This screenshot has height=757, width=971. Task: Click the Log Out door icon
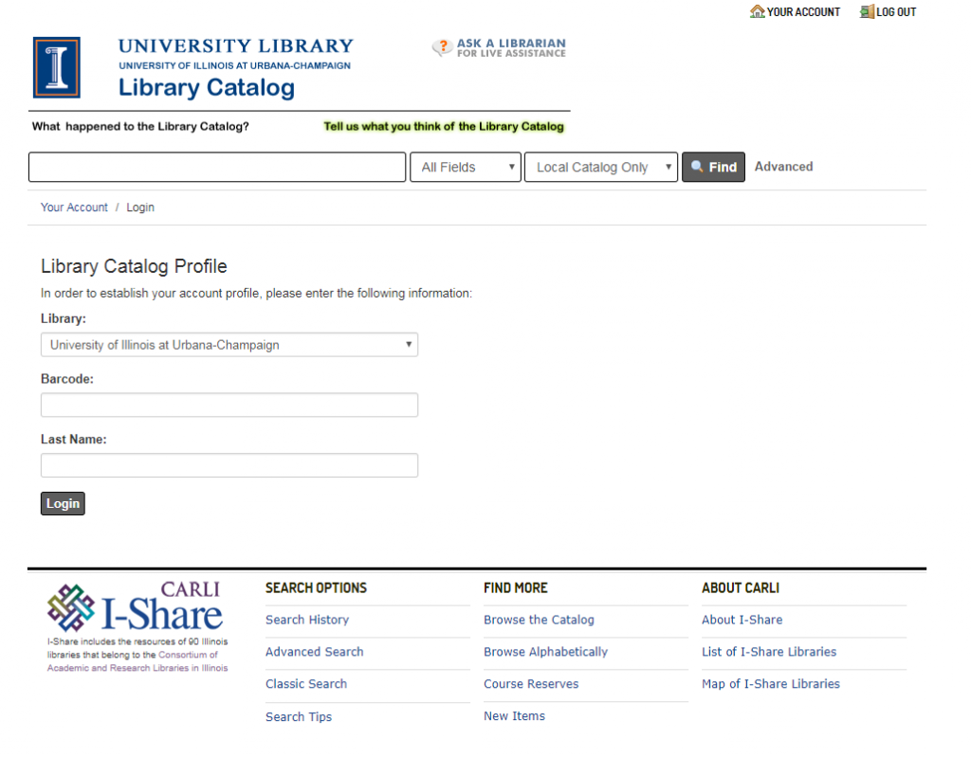point(866,12)
